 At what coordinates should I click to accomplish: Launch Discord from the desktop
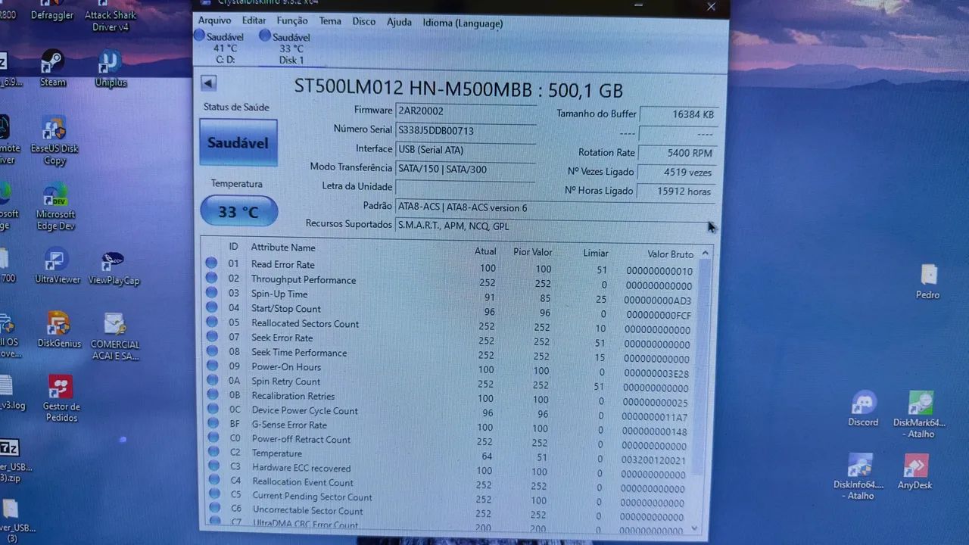click(x=863, y=410)
